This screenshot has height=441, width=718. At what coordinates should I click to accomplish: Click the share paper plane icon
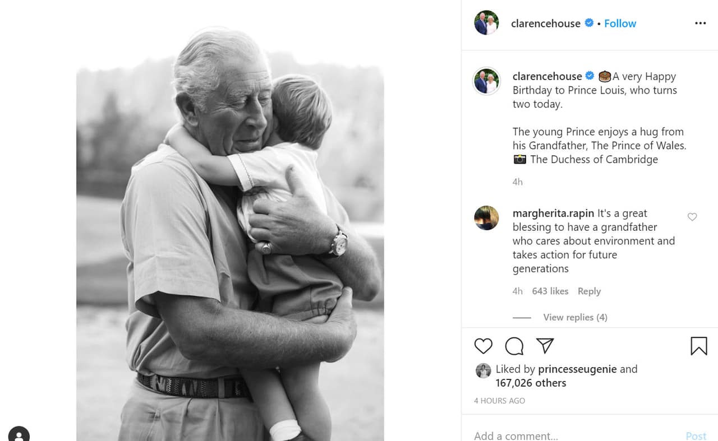(x=545, y=346)
